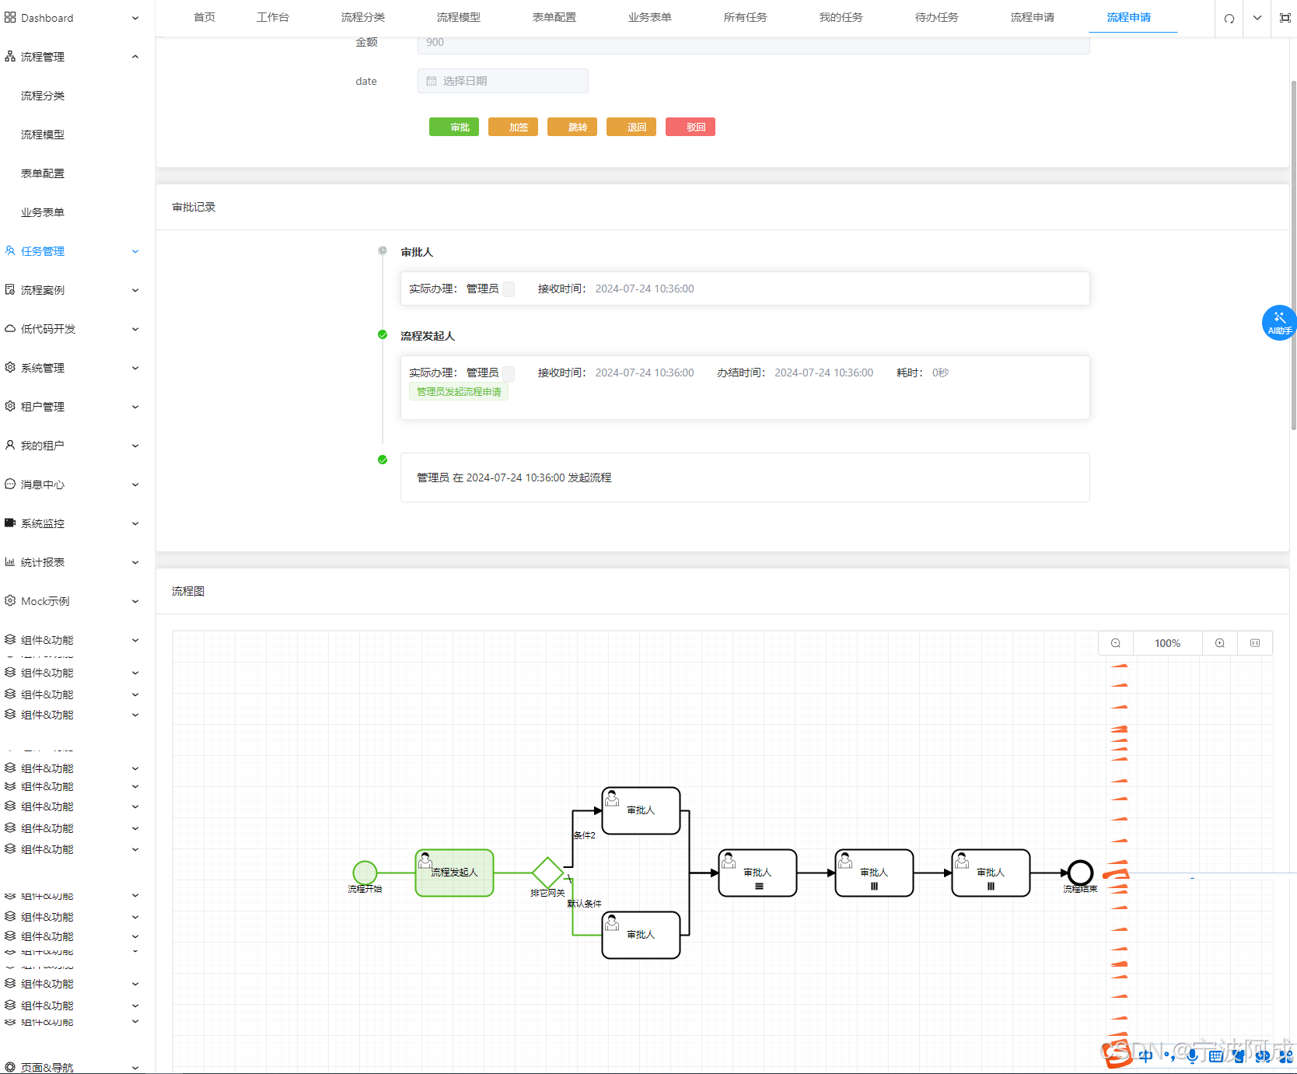The image size is (1297, 1074).
Task: Open 表单配置 in the sidebar submenu
Action: [x=43, y=173]
